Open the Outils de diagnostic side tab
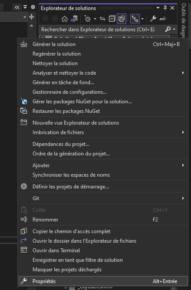 tap(184, 20)
